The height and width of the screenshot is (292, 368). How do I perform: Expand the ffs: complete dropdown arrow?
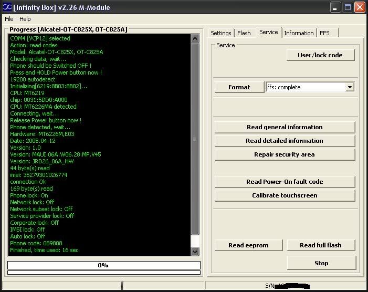(350, 87)
